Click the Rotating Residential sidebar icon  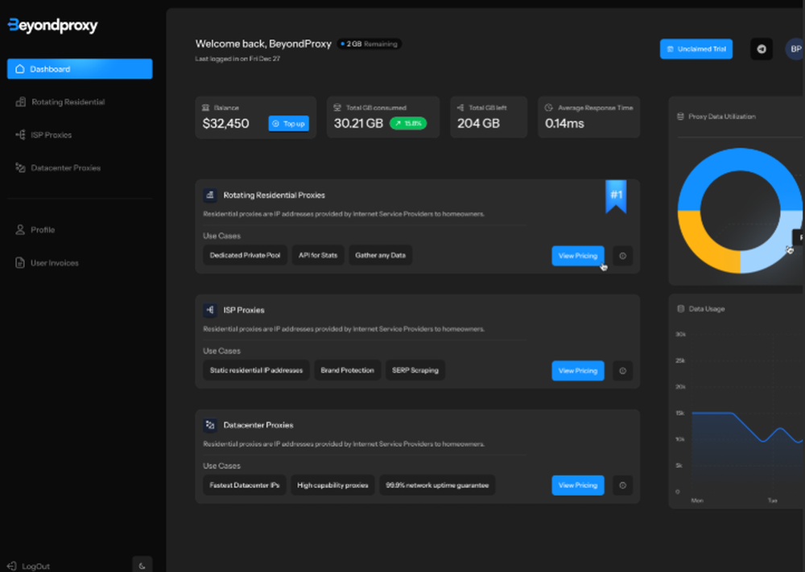click(19, 102)
